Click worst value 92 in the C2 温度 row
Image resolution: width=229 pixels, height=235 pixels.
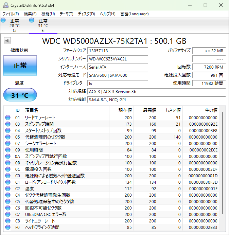pyautogui.click(x=154, y=189)
